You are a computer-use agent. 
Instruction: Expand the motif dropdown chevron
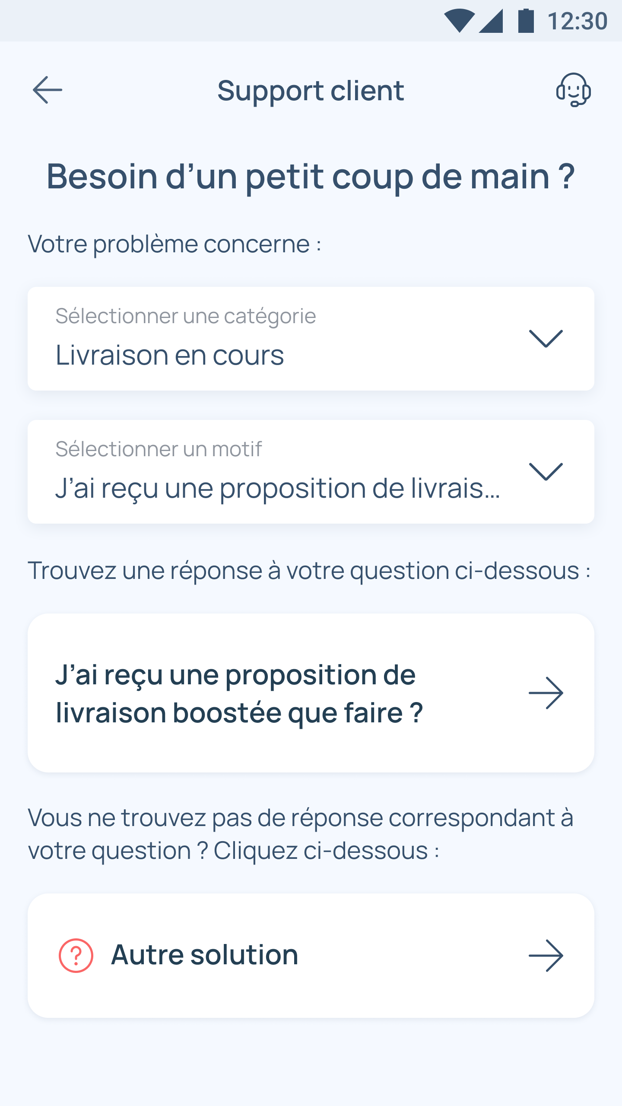point(546,472)
